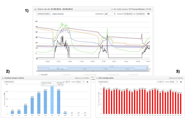The height and width of the screenshot is (119, 185).
Task: Click the Lut bar in solar chart
Action: pos(19,112)
